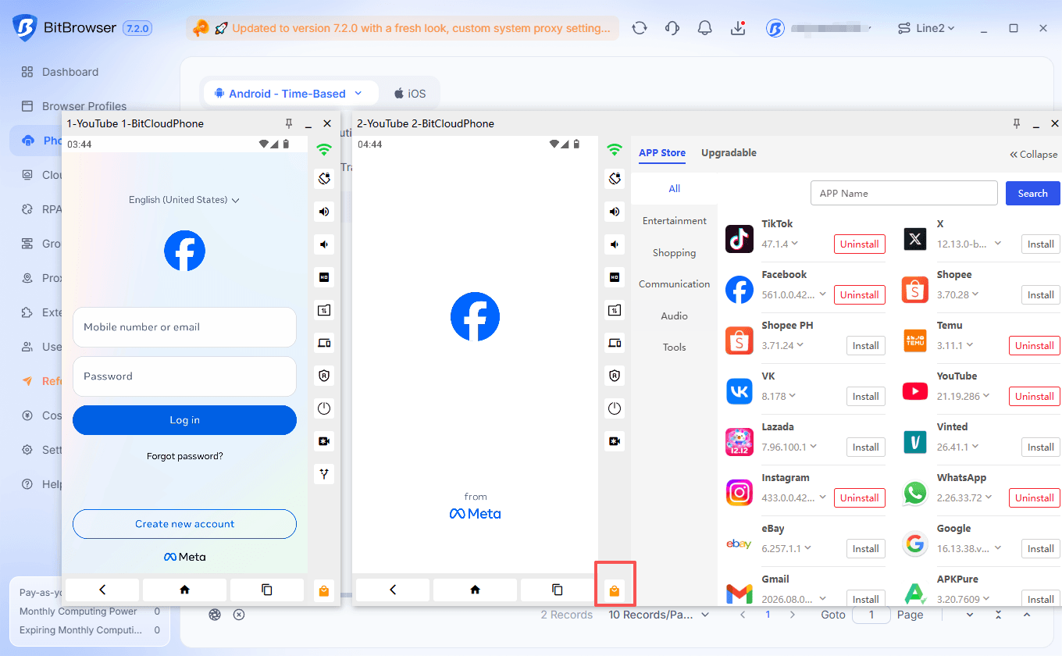
Task: Click the Log in button on Facebook
Action: coord(184,420)
